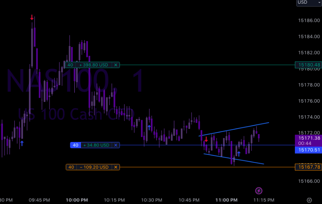The width and height of the screenshot is (322, 204).
Task: Click the 15176.00 price axis label
Action: coord(309,101)
